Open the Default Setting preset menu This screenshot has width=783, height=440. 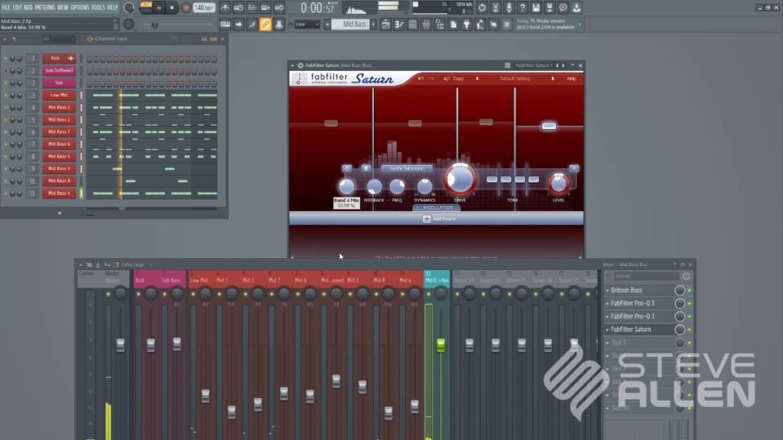pos(515,79)
